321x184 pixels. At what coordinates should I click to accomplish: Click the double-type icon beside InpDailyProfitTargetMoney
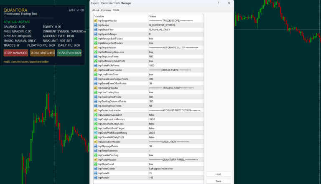tap(95, 133)
